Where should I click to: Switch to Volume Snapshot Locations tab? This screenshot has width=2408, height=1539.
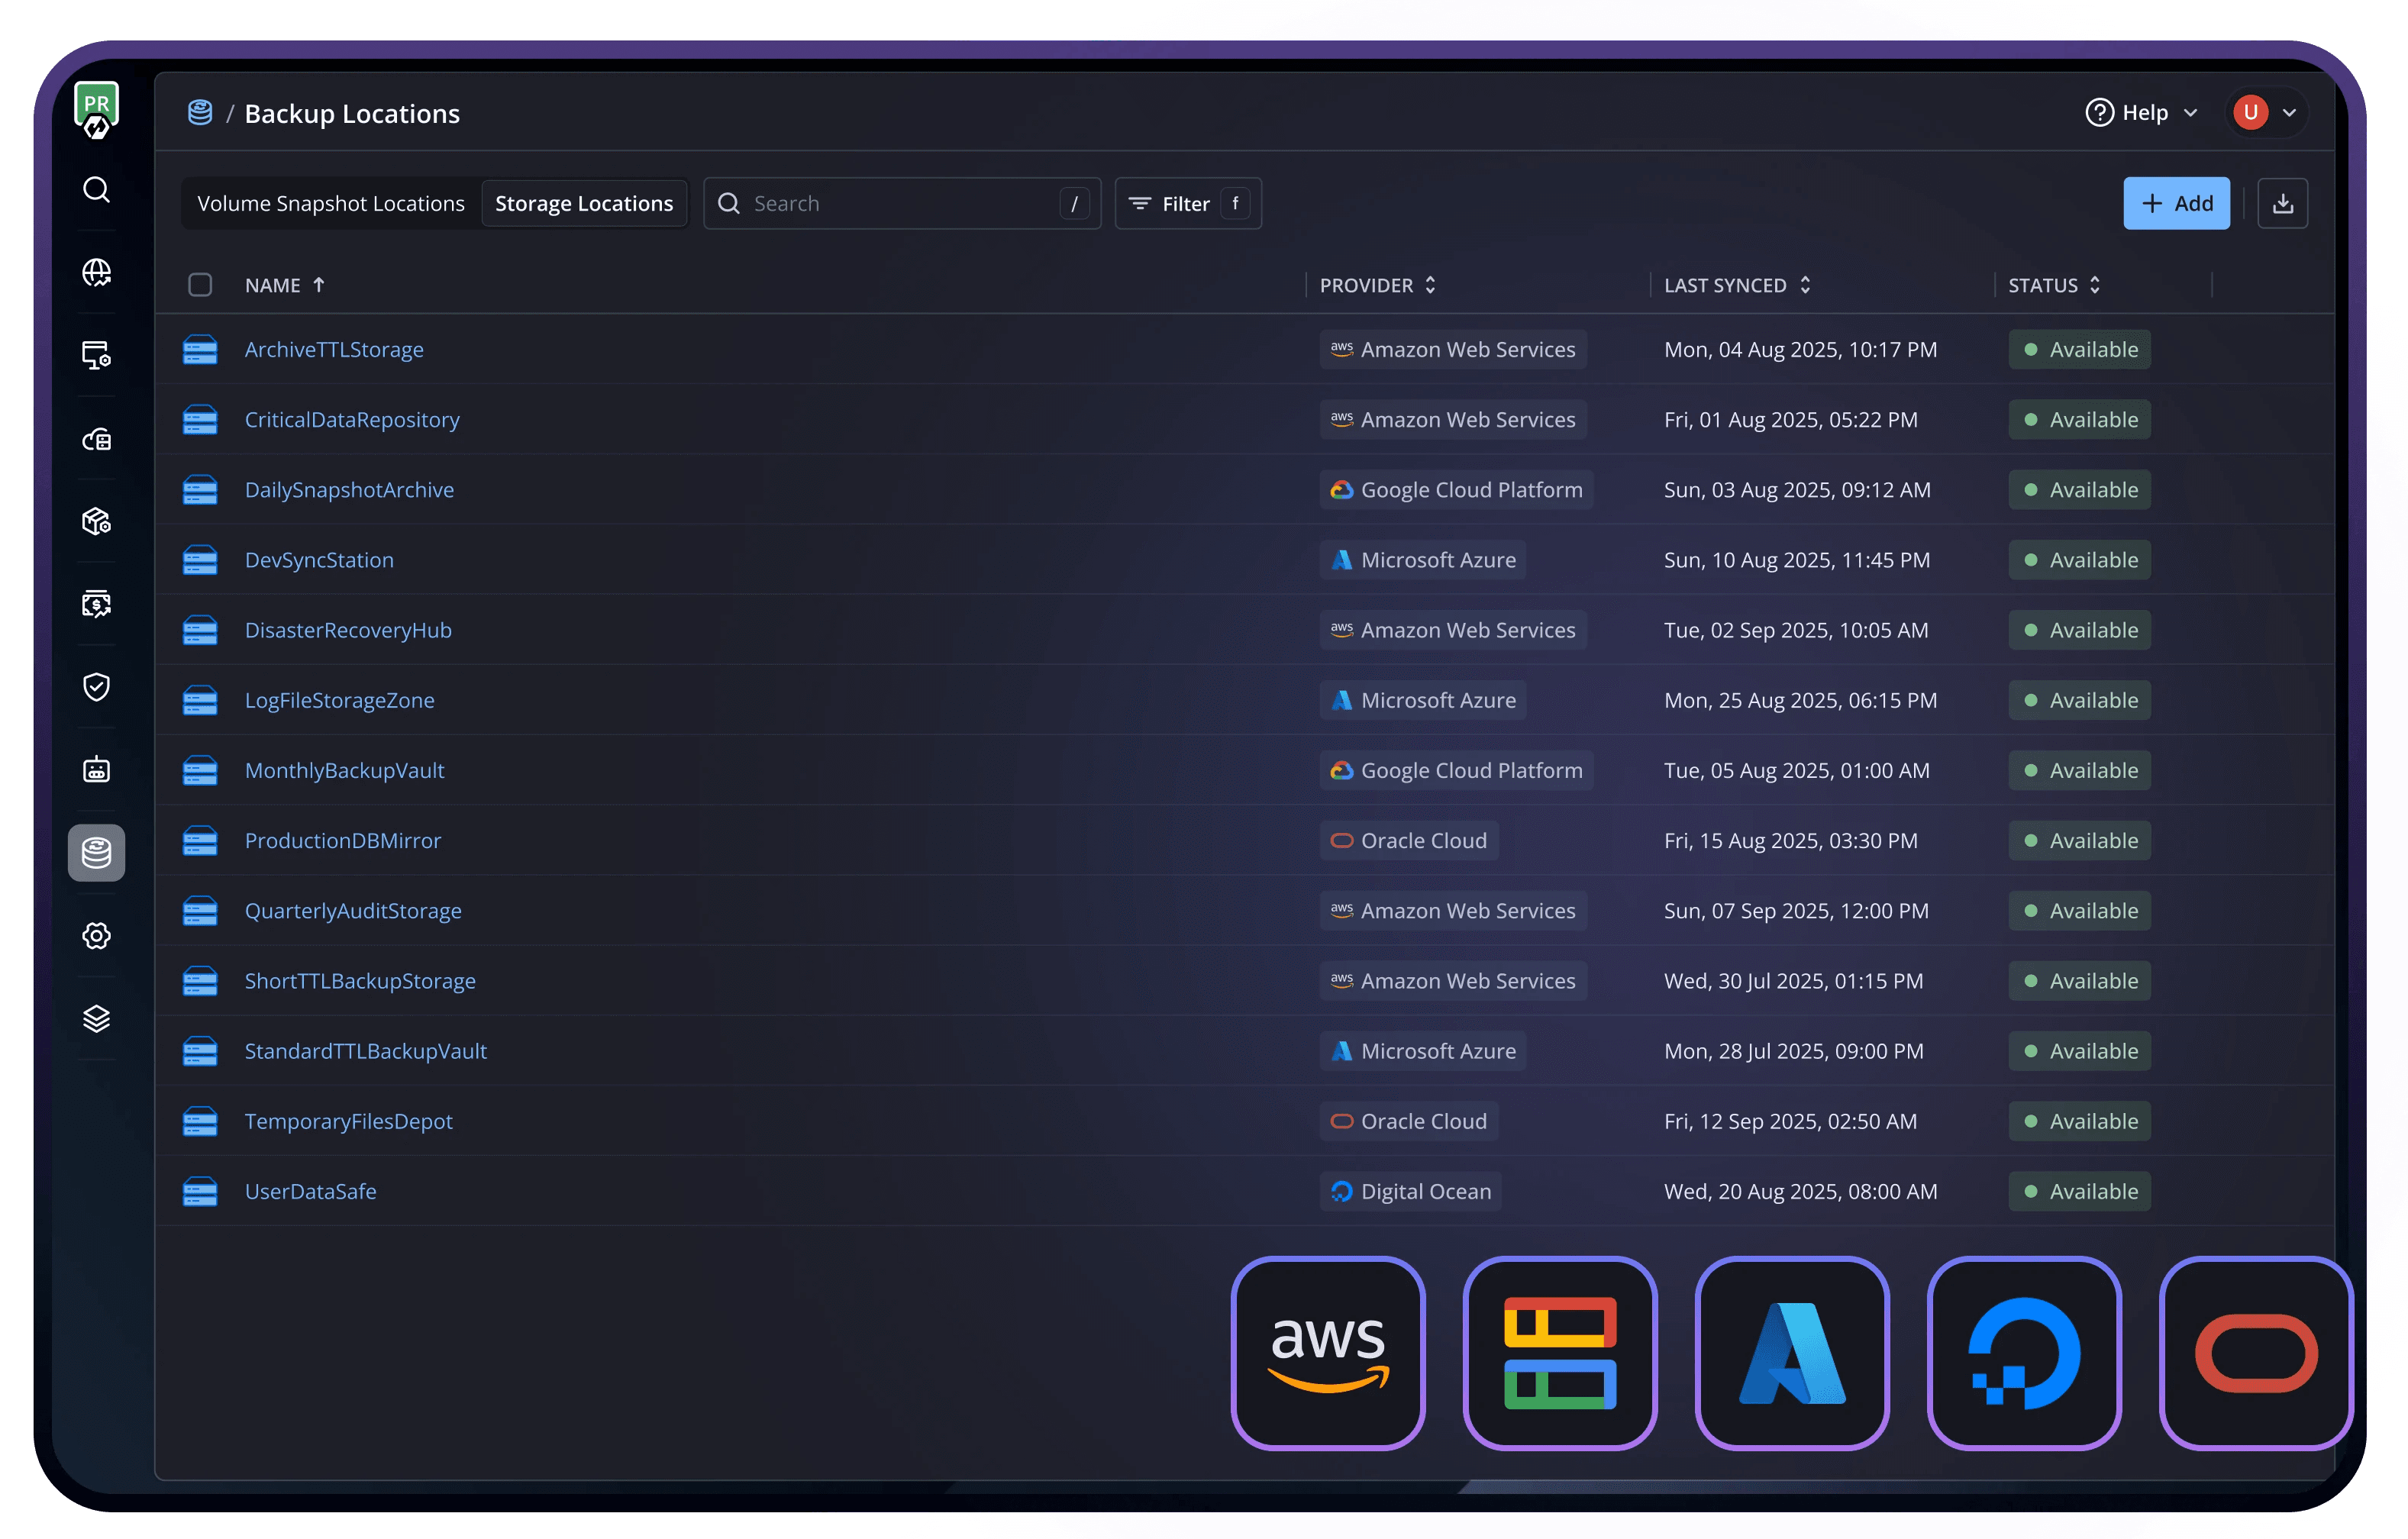(x=331, y=204)
